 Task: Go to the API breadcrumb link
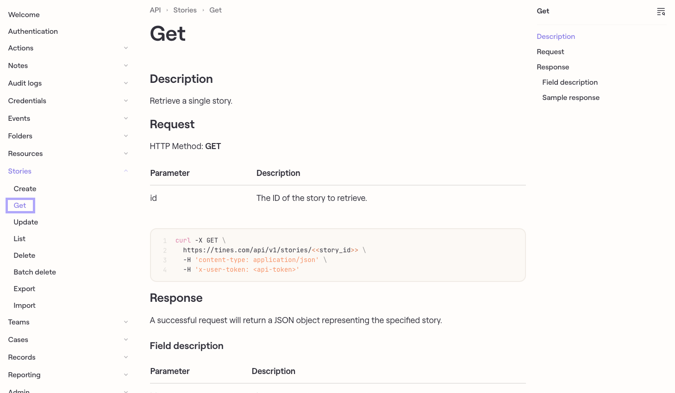click(x=155, y=10)
